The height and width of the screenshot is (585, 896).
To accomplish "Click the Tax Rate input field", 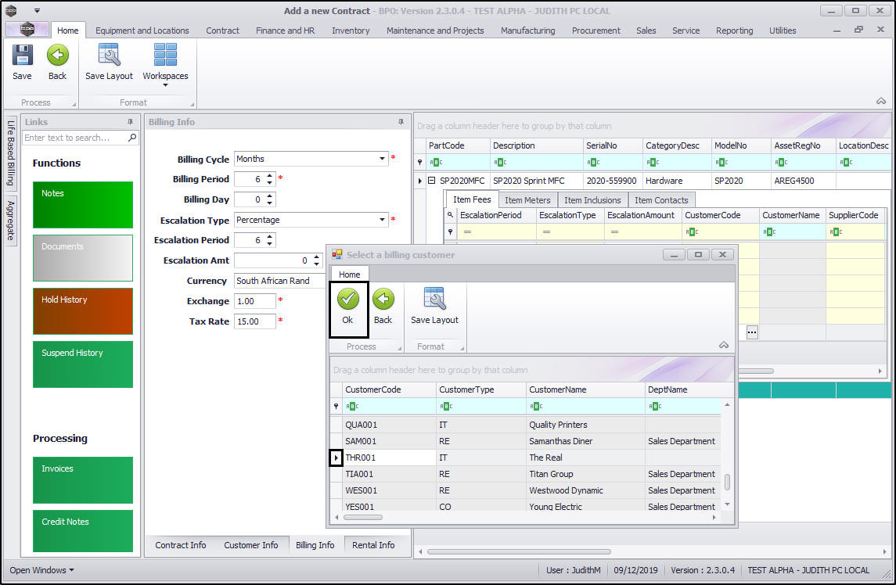I will click(254, 321).
